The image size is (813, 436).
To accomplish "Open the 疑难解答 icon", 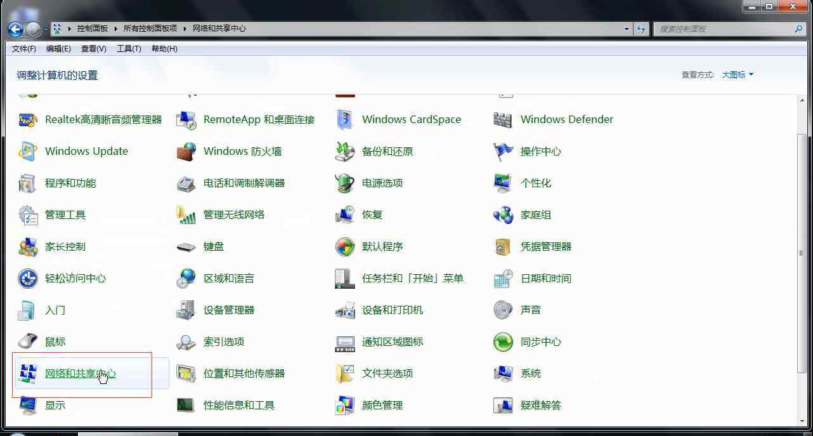I will click(x=504, y=405).
